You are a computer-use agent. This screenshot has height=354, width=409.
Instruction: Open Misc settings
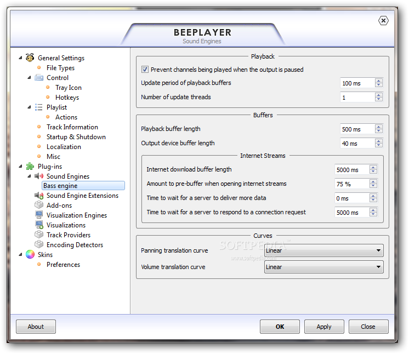(53, 157)
